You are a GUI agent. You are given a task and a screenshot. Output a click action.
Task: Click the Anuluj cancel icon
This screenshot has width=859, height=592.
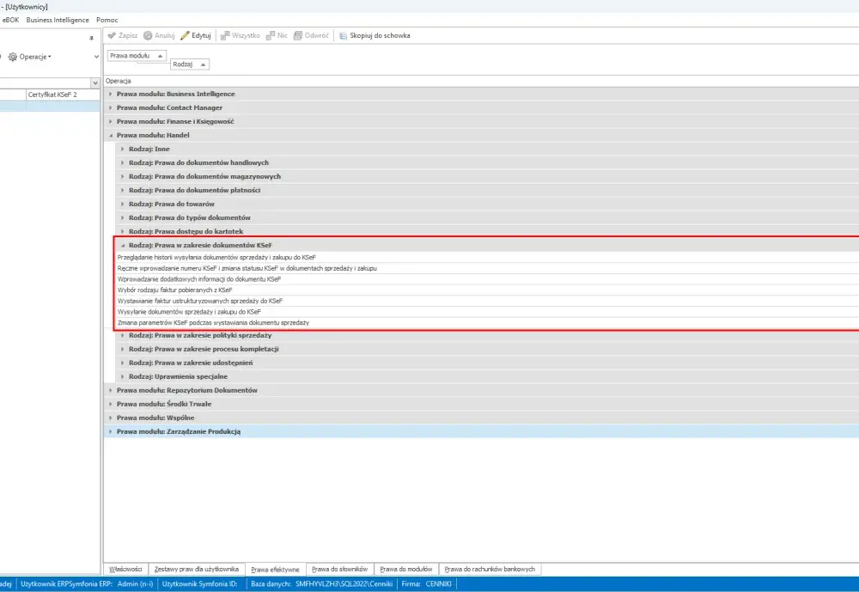click(x=148, y=35)
